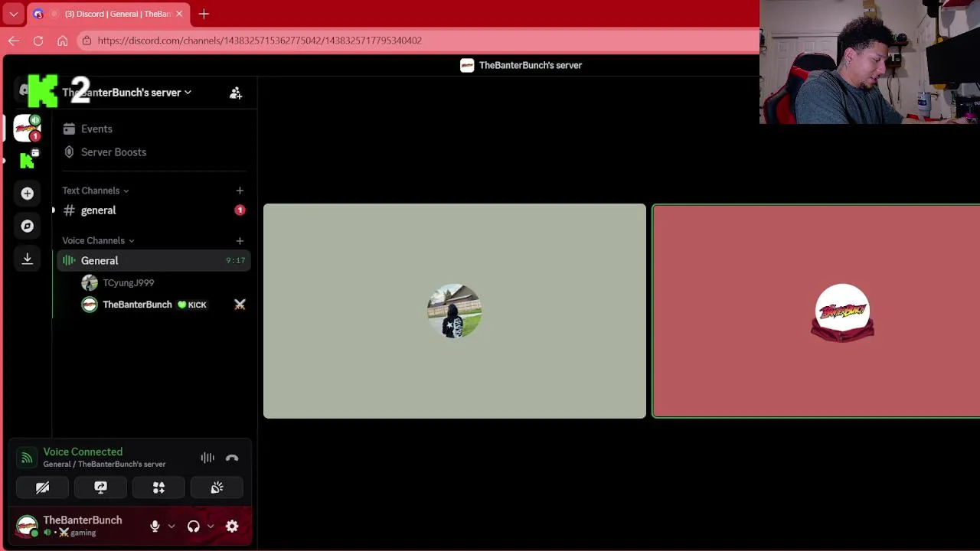Click TCyungJ999's video tile
Screen dimensions: 980x551
pos(455,311)
